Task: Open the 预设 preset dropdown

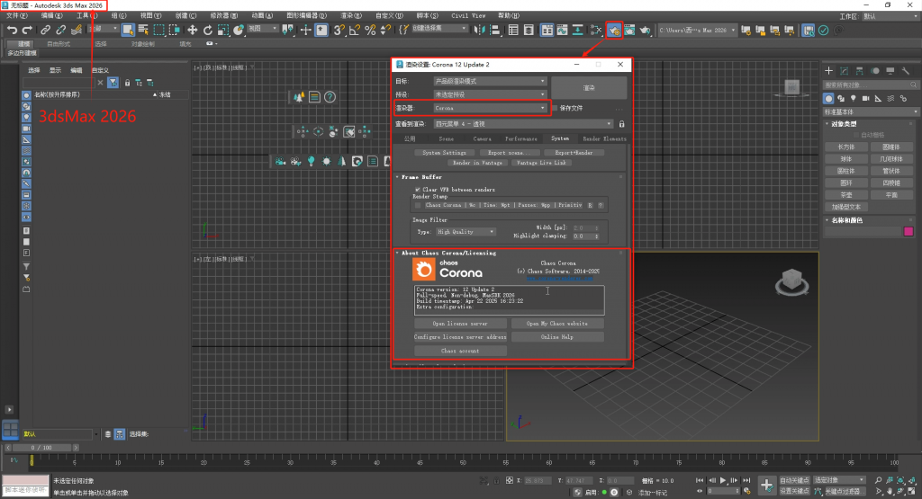Action: [x=490, y=94]
